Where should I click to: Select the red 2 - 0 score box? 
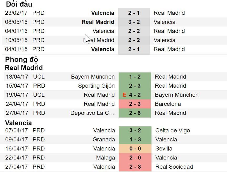click(x=135, y=158)
